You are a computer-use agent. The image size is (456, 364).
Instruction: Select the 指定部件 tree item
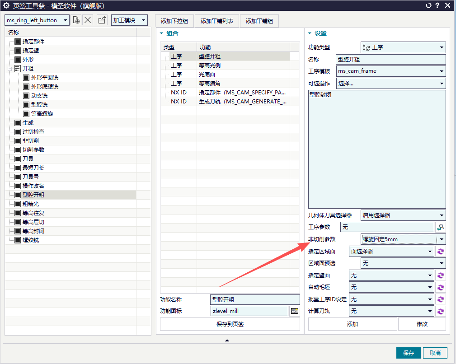coord(33,42)
